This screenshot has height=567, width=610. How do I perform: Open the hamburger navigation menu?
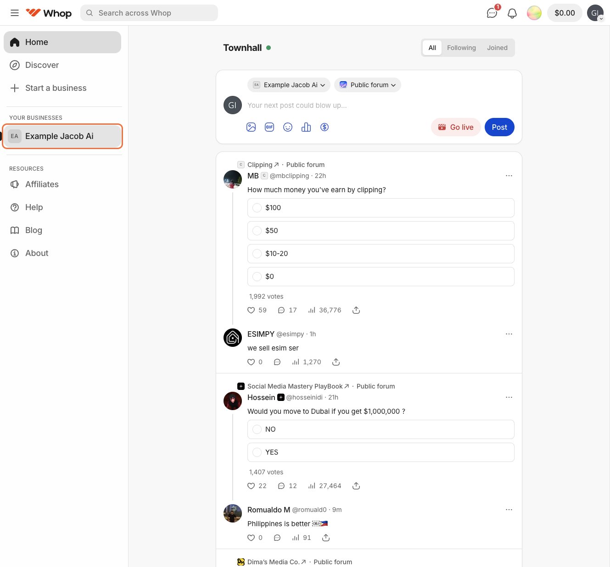pyautogui.click(x=15, y=13)
